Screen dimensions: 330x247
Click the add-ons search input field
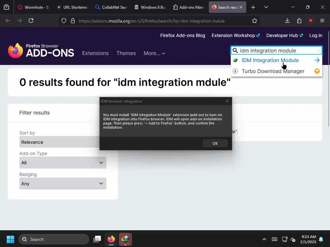tap(276, 50)
